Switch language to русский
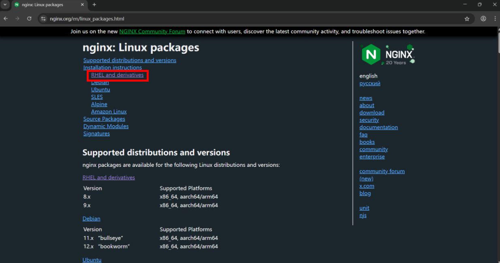The width and height of the screenshot is (500, 263). click(x=370, y=84)
